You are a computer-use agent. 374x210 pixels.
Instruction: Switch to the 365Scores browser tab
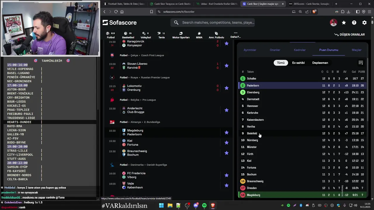click(309, 4)
